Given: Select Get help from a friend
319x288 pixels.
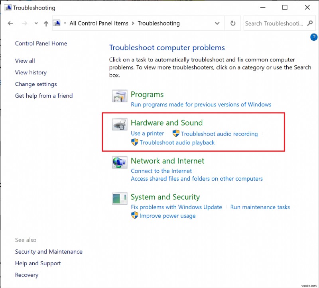Looking at the screenshot, I should (x=44, y=96).
